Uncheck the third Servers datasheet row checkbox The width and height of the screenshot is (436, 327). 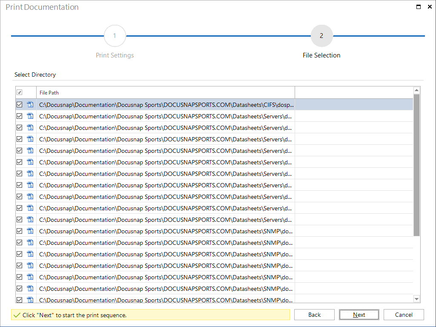[x=20, y=139]
